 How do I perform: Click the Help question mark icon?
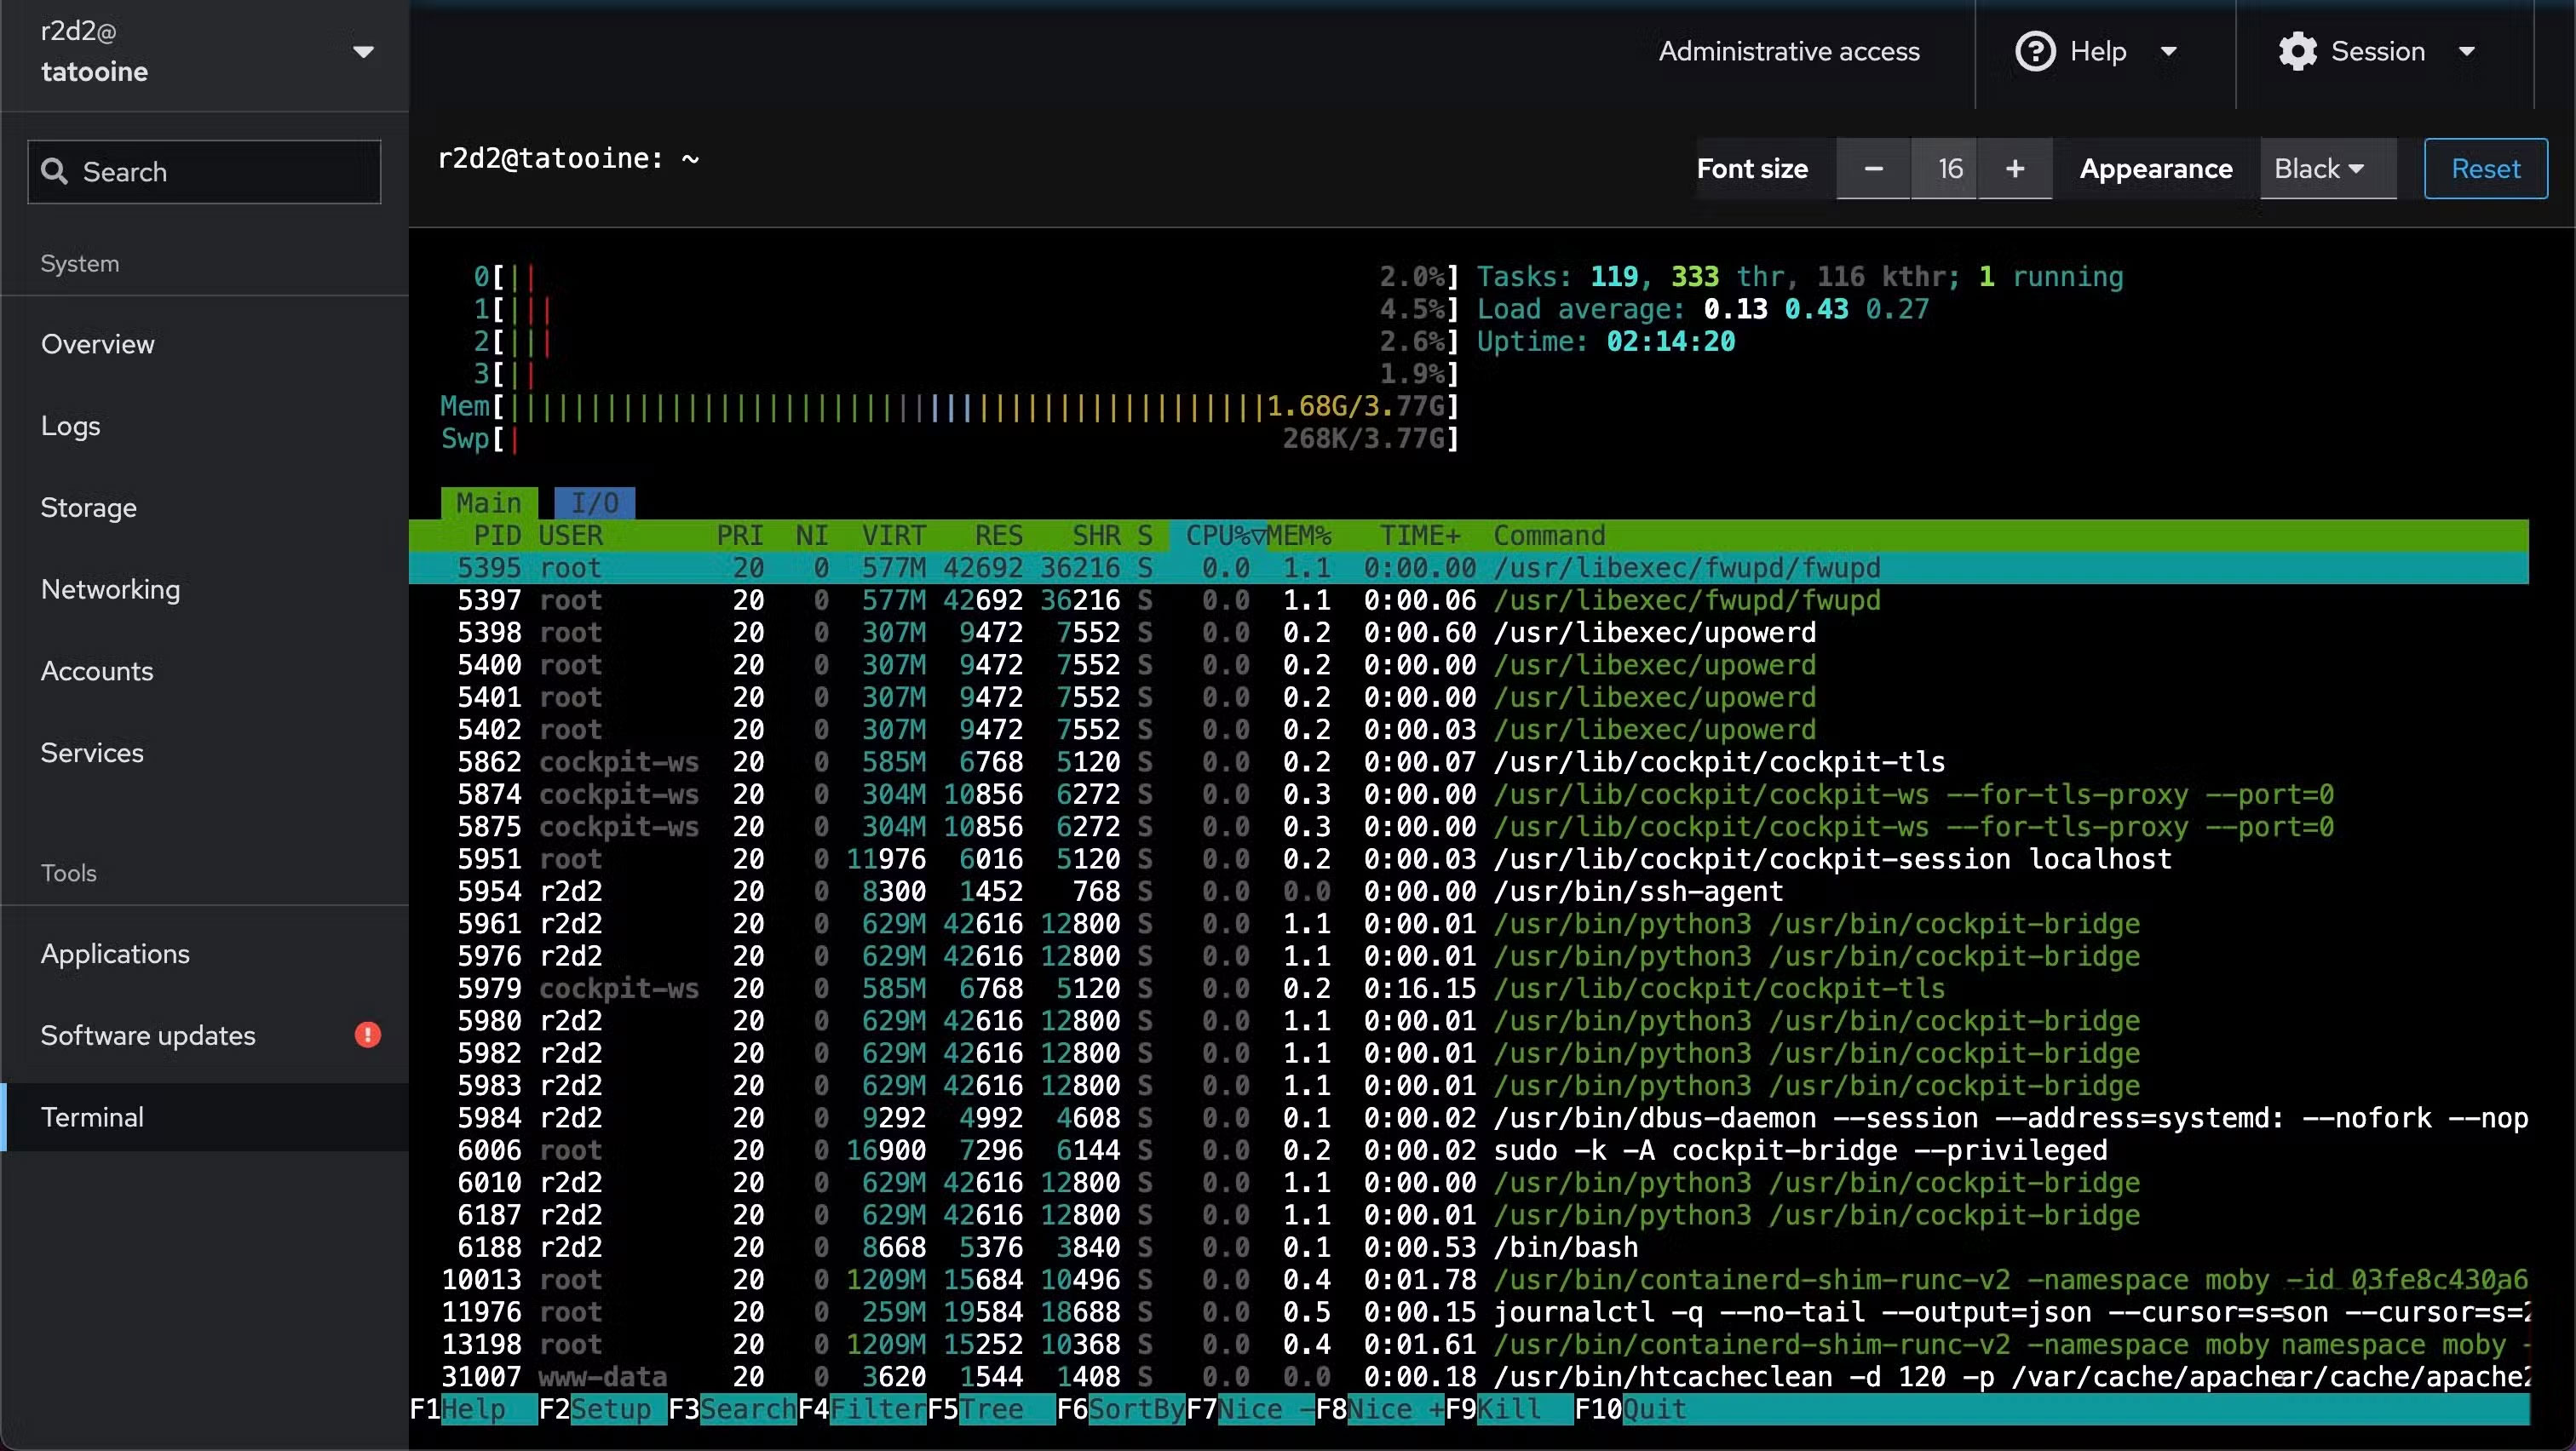[2034, 51]
